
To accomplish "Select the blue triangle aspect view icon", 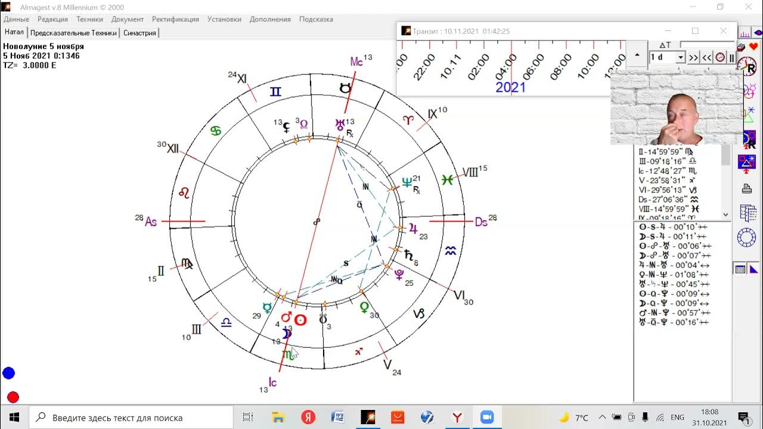I will [753, 269].
